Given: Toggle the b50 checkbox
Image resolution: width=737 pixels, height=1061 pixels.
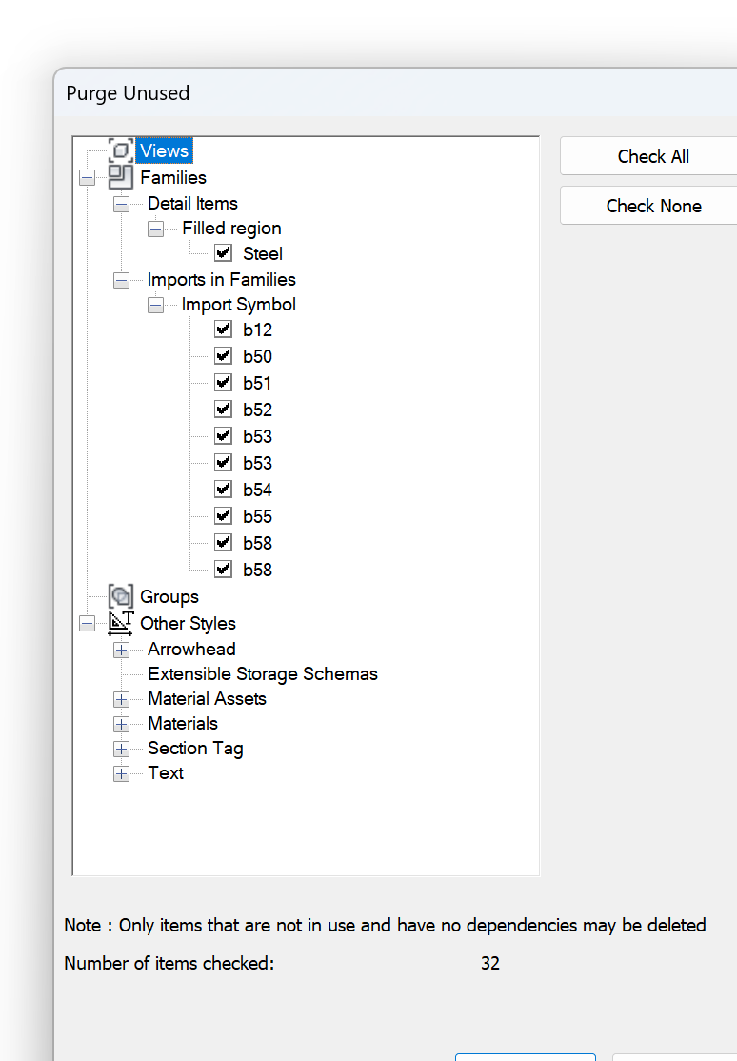Looking at the screenshot, I should [224, 356].
